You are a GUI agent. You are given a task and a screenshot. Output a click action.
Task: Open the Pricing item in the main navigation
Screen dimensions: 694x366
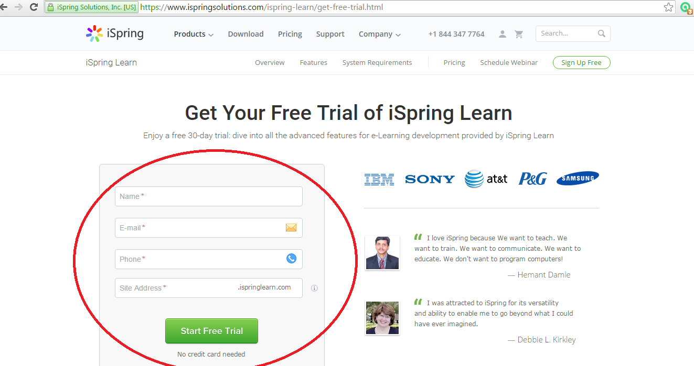(290, 34)
